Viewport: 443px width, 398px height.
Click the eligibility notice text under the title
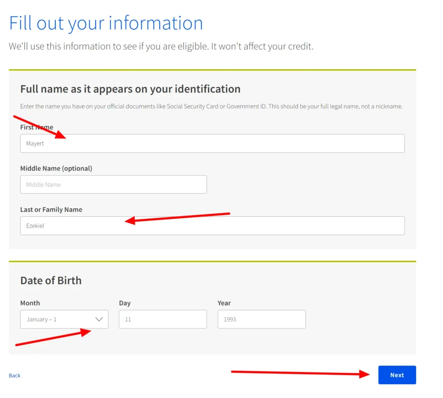point(161,46)
